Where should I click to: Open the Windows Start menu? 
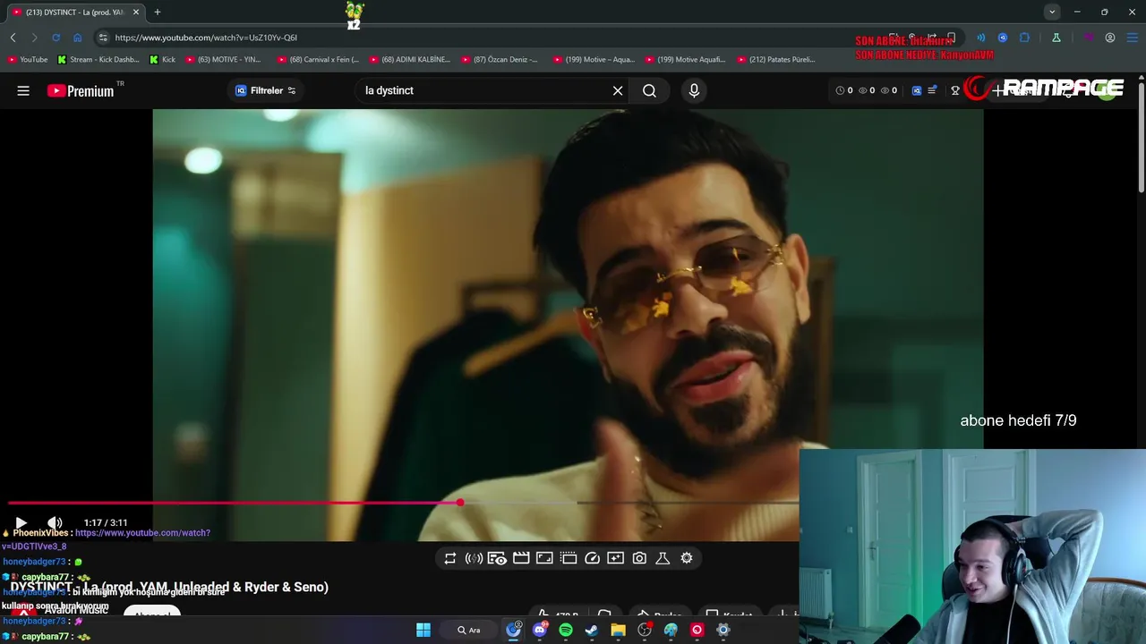coord(423,630)
